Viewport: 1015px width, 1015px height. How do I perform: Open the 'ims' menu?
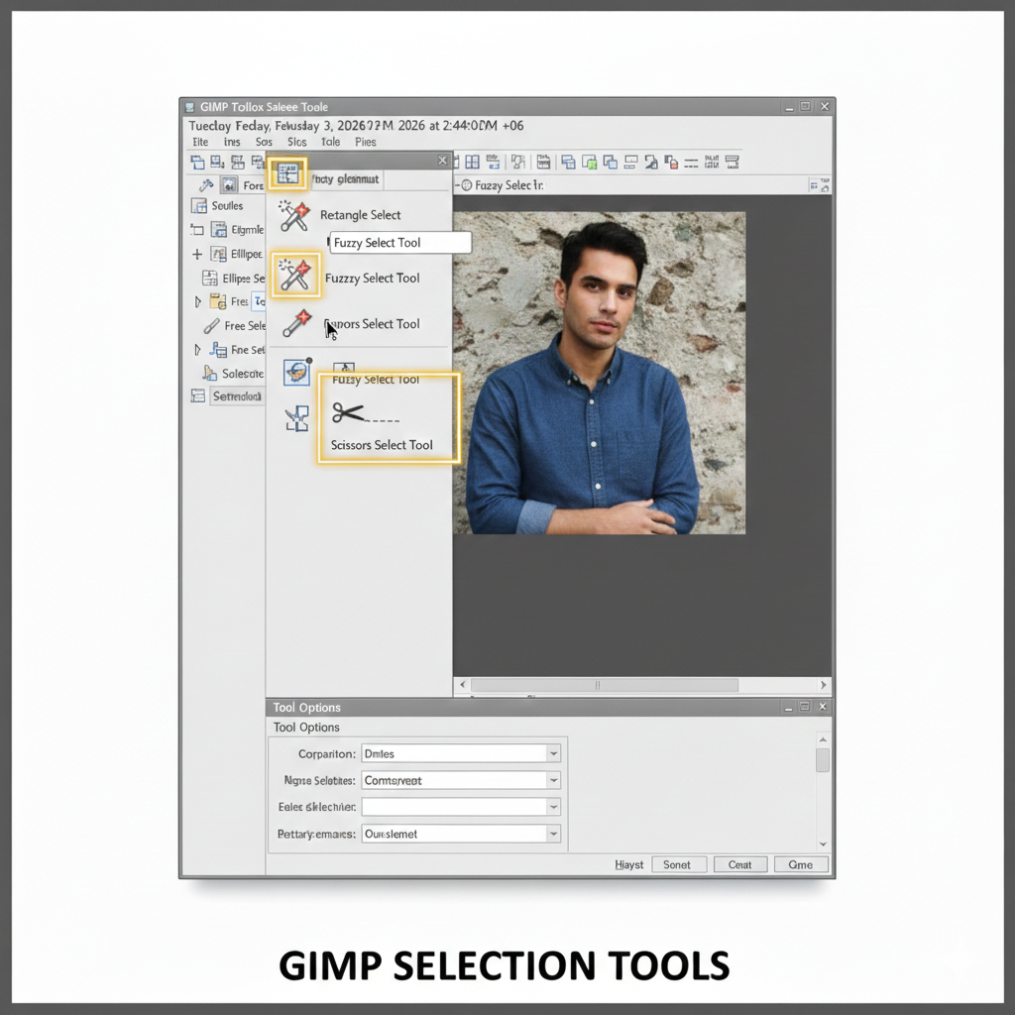(x=232, y=142)
